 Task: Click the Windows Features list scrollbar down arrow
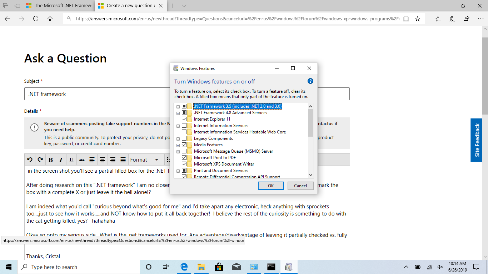coord(310,175)
